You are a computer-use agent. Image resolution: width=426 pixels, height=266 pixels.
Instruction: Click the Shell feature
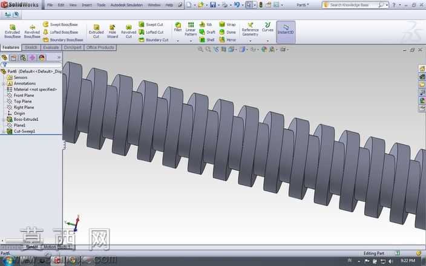[207, 40]
